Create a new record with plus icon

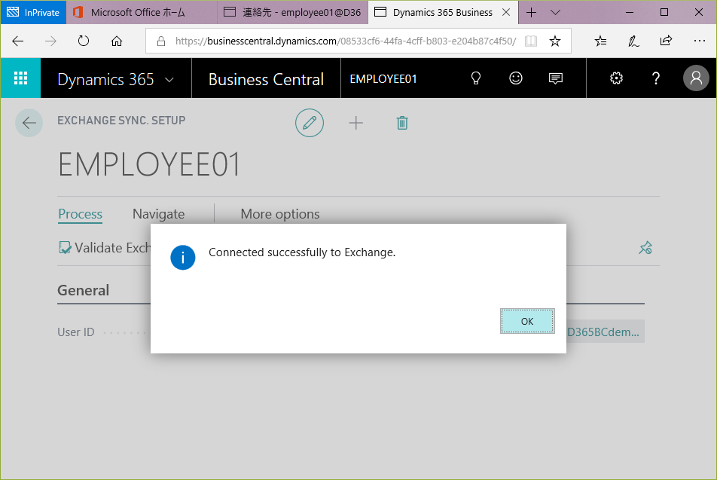355,123
